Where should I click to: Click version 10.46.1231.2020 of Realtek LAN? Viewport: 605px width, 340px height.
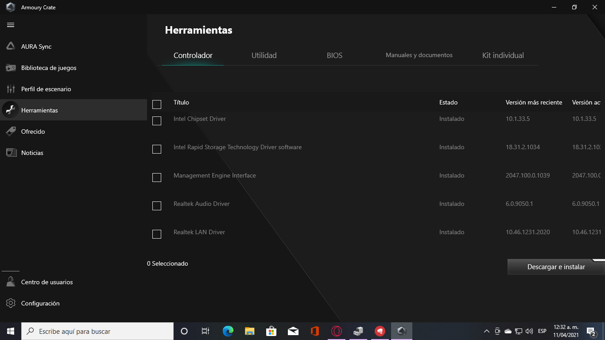[x=528, y=232]
